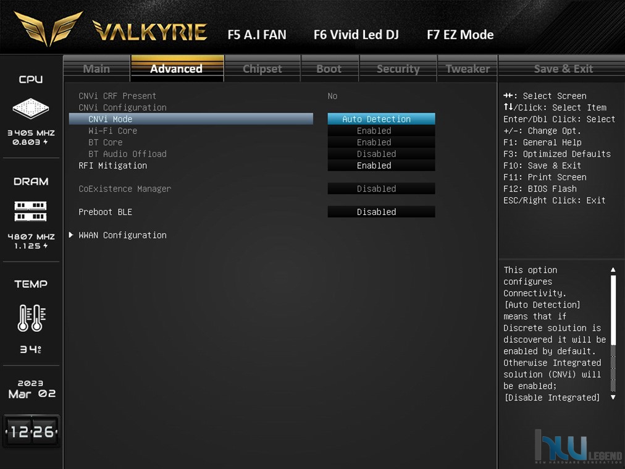The height and width of the screenshot is (469, 625).
Task: Click the 'F10: Save & Exit' hint
Action: click(542, 166)
